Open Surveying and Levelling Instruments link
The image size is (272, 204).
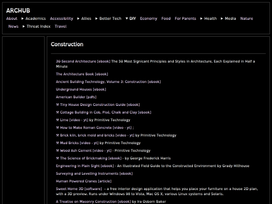[94, 173]
